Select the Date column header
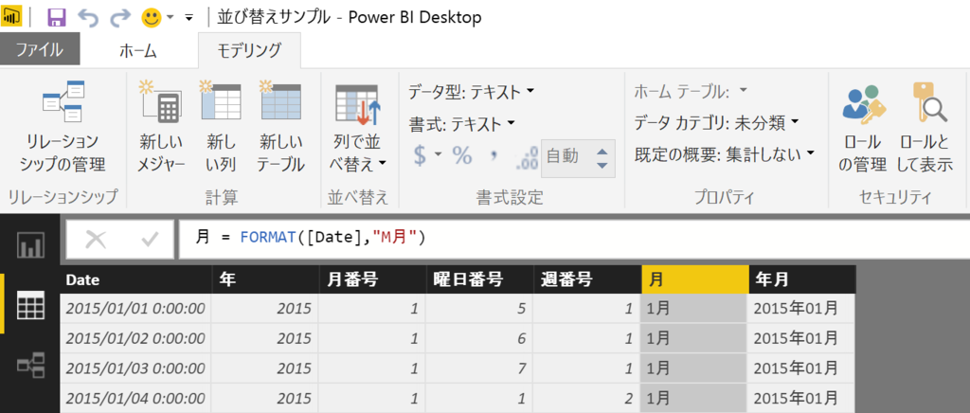This screenshot has height=413, width=970. 135,279
